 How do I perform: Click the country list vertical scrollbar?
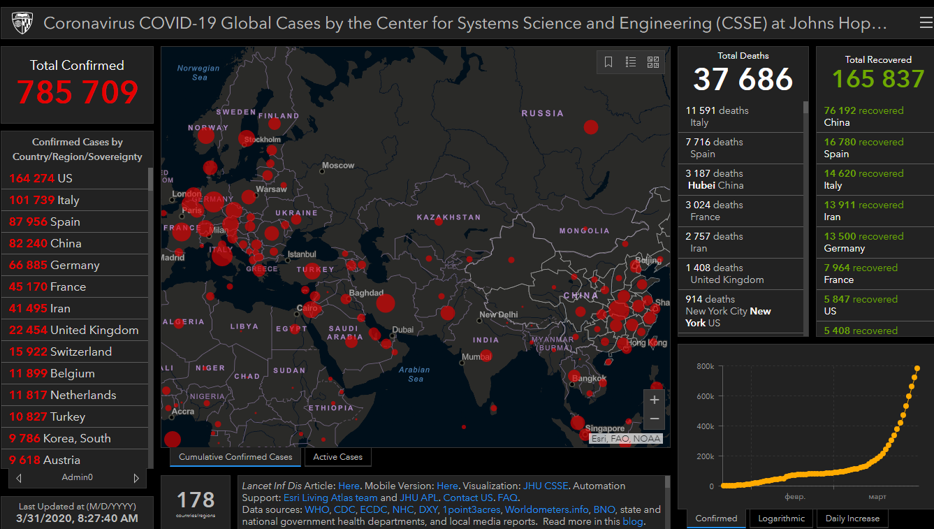(x=150, y=179)
